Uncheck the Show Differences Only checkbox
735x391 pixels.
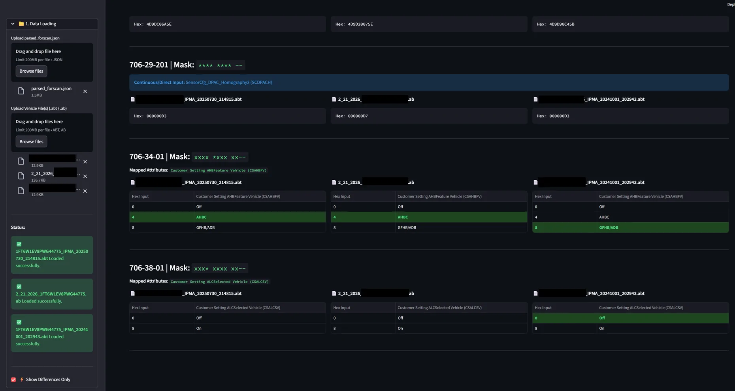[13, 379]
